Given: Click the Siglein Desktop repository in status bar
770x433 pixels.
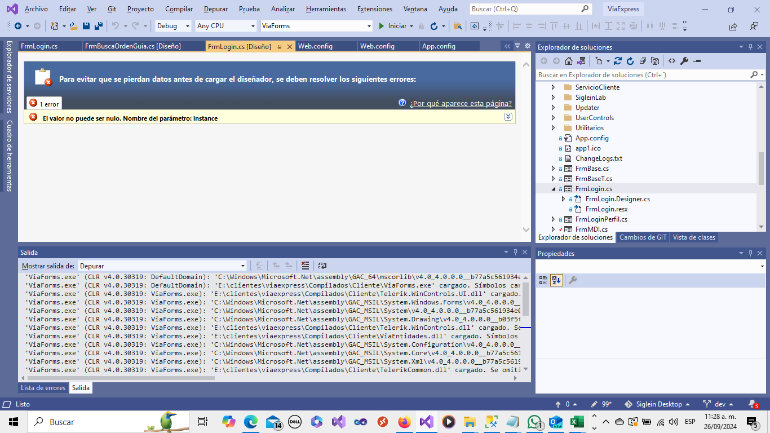Looking at the screenshot, I should [x=658, y=404].
